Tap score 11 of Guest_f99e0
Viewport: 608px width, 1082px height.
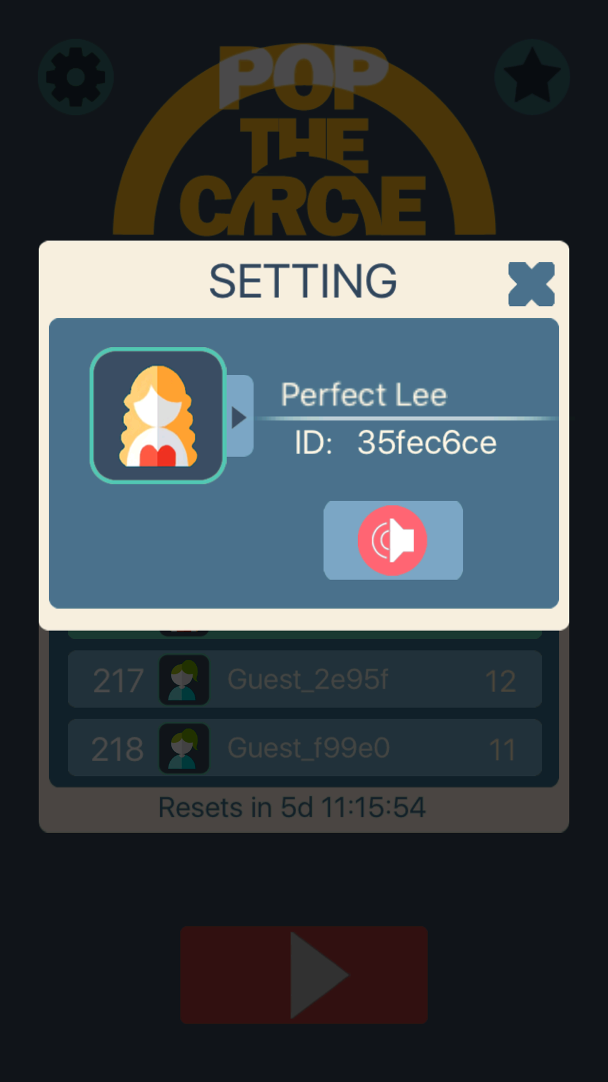tap(502, 750)
